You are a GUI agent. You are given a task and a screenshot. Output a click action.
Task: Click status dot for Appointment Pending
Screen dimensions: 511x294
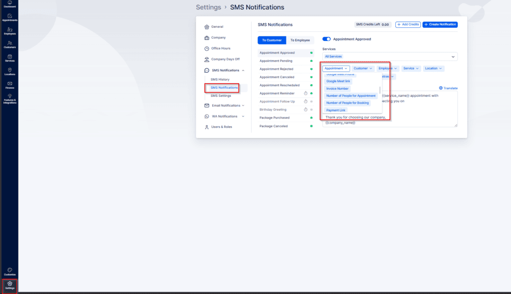pos(311,61)
